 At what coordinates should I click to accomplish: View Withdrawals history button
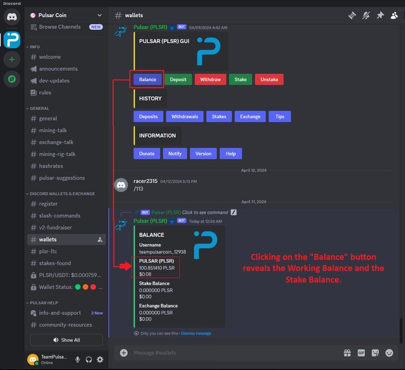pos(185,116)
